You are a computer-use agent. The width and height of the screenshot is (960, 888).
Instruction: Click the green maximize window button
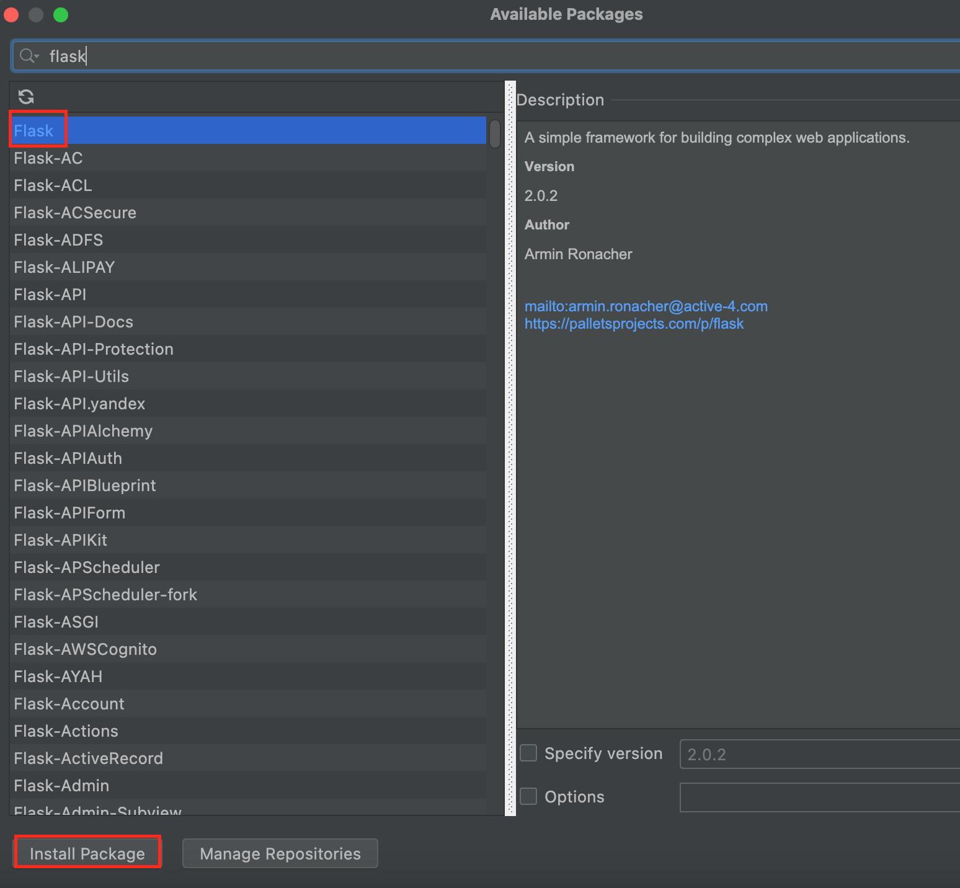[x=61, y=15]
